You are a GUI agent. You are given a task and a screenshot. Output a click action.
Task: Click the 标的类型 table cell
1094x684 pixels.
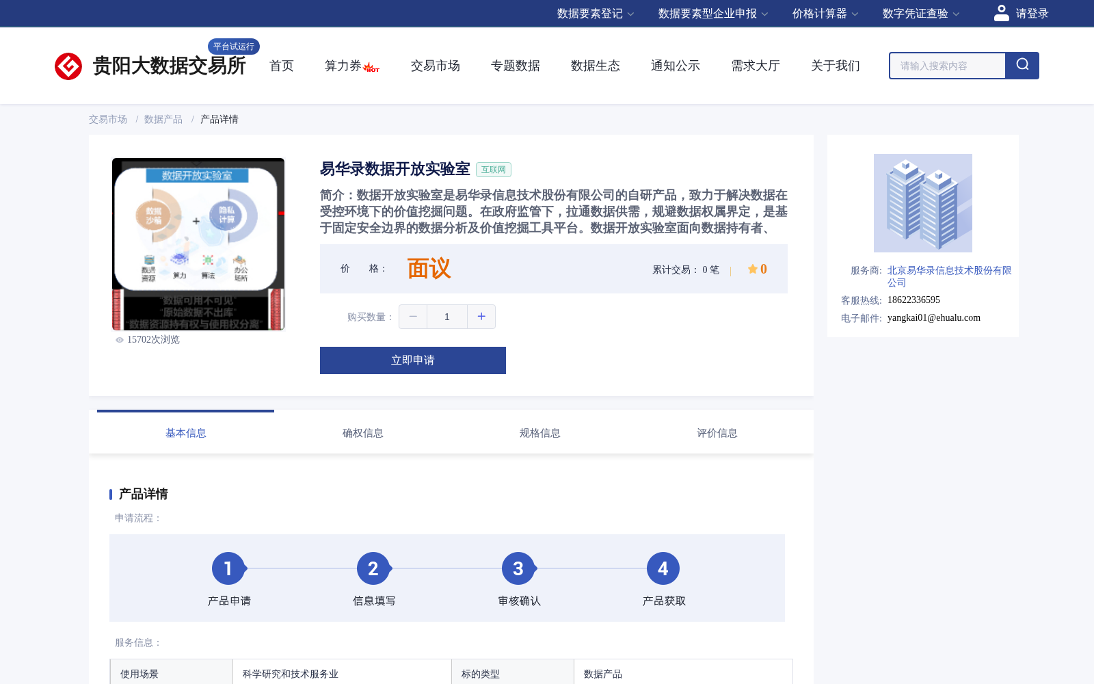click(x=512, y=672)
